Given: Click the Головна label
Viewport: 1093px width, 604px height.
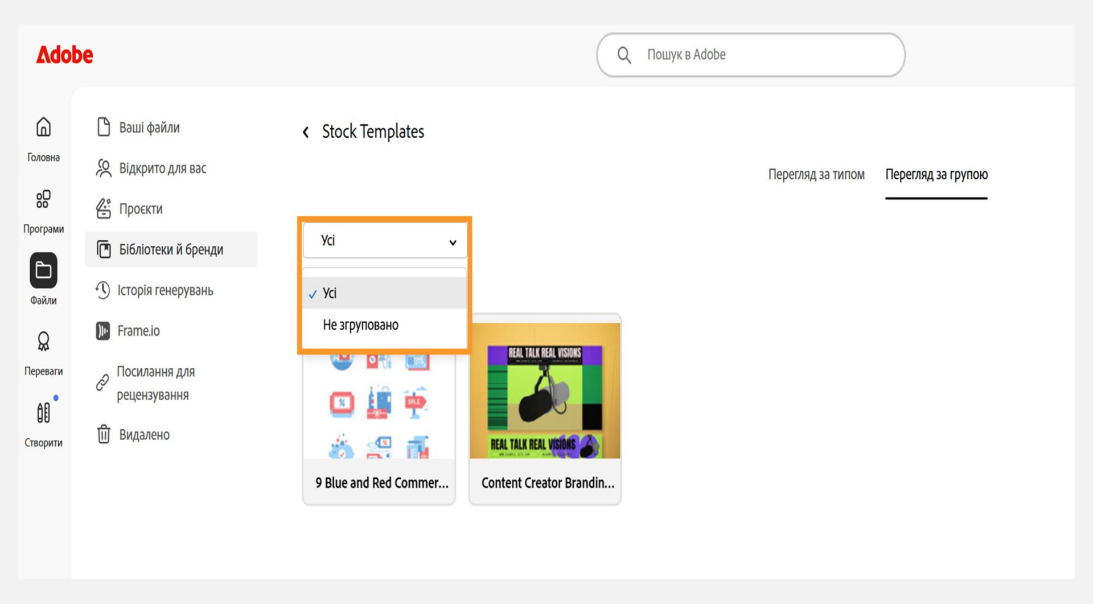Looking at the screenshot, I should tap(43, 157).
